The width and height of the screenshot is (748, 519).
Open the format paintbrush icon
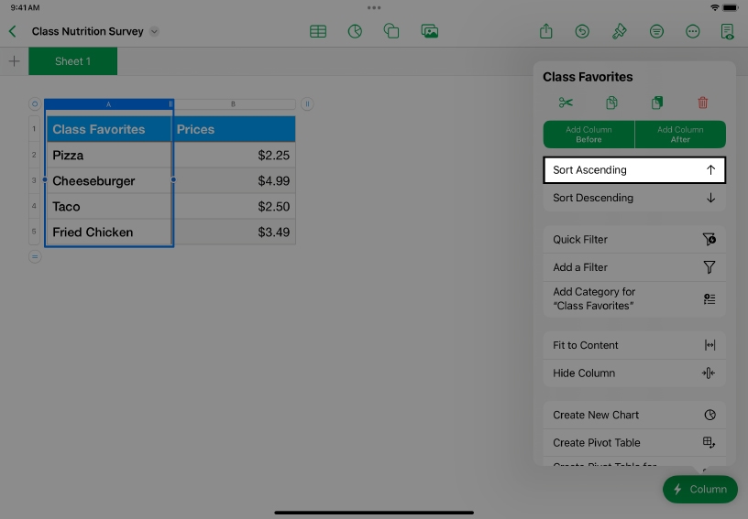point(620,31)
